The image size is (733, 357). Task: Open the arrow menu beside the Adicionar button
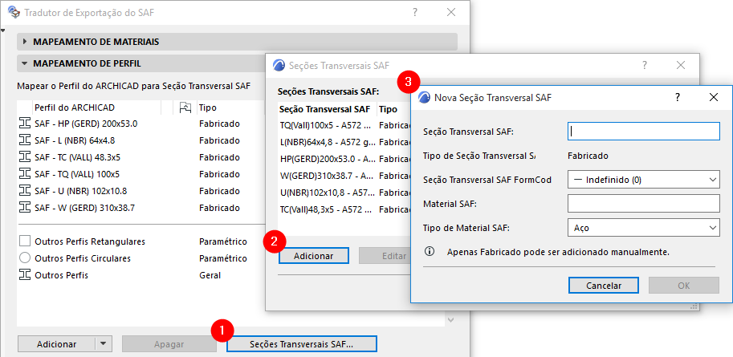(x=104, y=344)
